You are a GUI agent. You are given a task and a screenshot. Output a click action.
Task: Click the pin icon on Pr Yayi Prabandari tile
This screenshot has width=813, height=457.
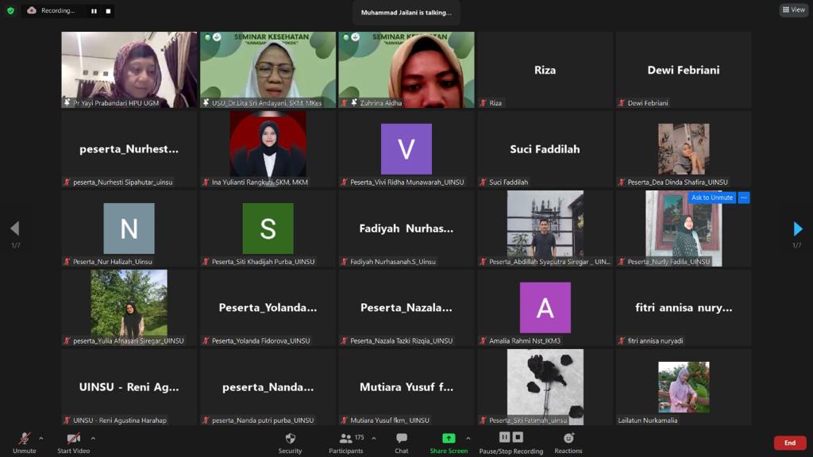(67, 103)
